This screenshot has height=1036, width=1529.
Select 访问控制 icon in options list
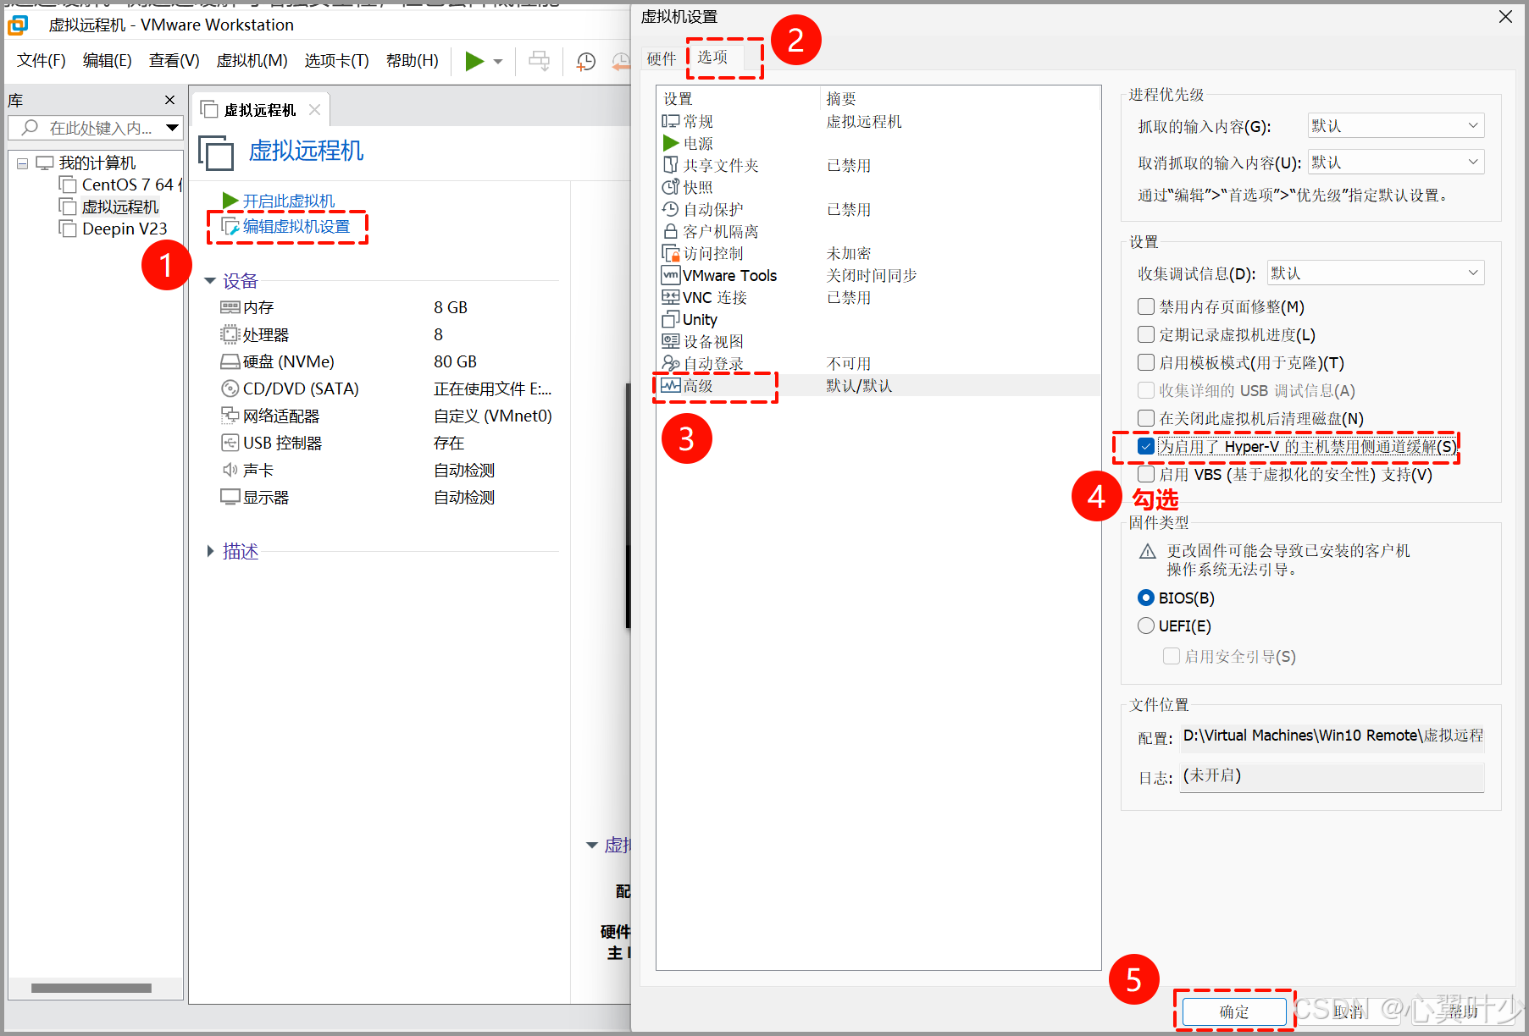coord(671,253)
